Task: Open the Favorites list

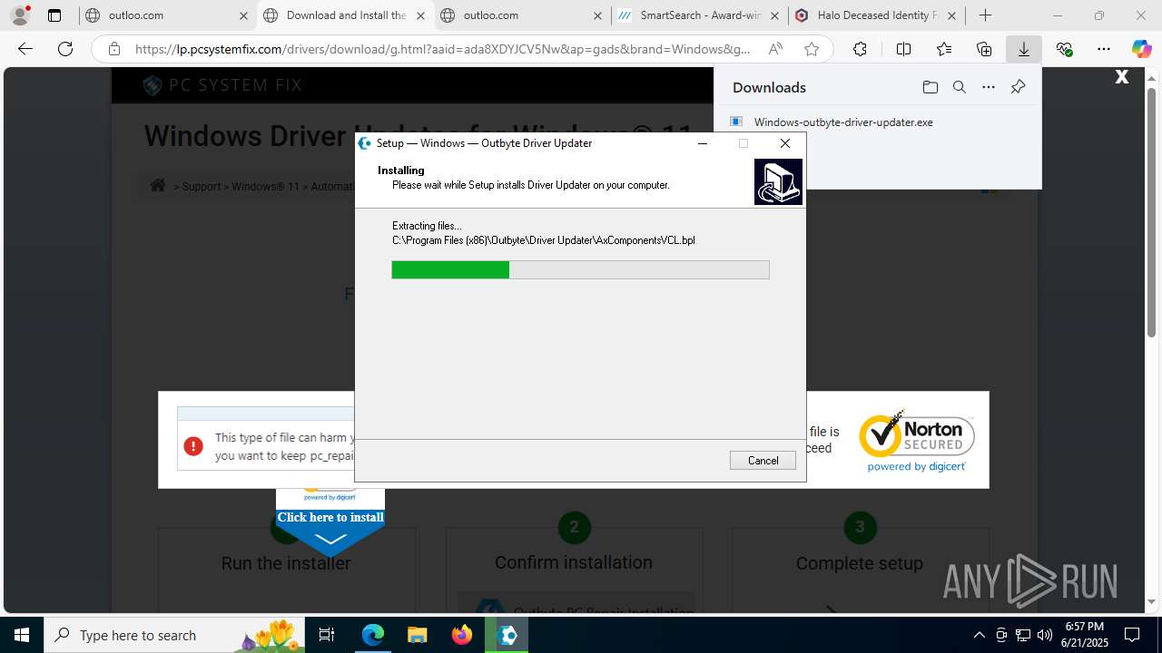Action: (944, 49)
